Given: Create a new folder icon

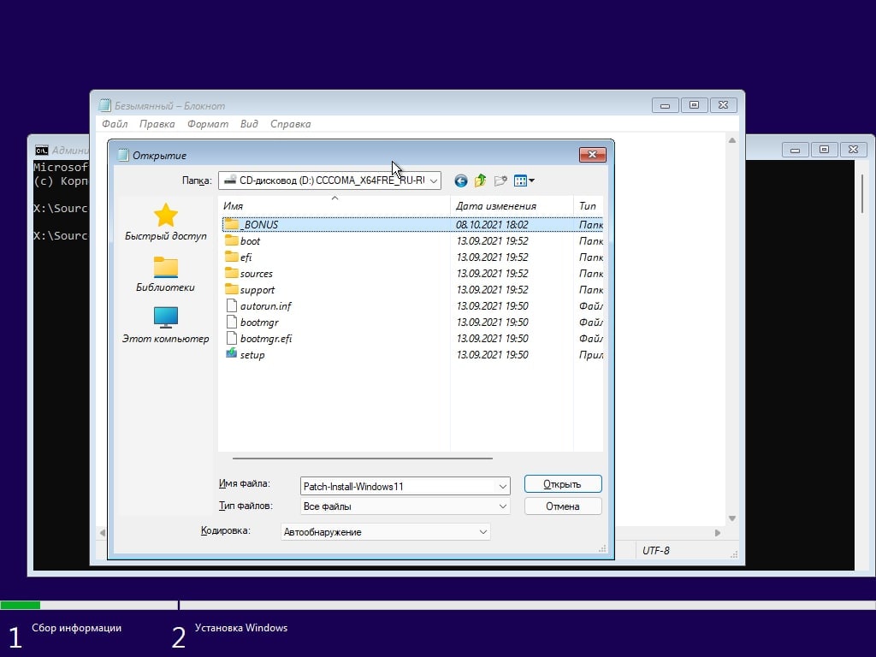Looking at the screenshot, I should tap(500, 181).
